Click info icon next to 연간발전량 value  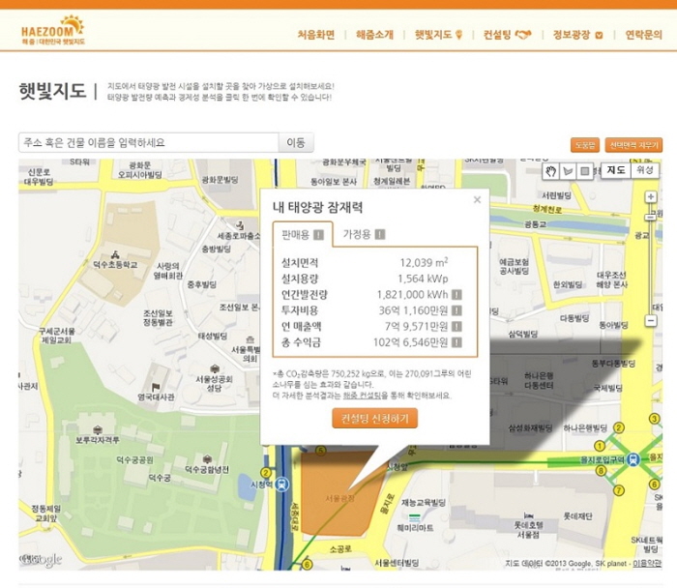[x=456, y=295]
